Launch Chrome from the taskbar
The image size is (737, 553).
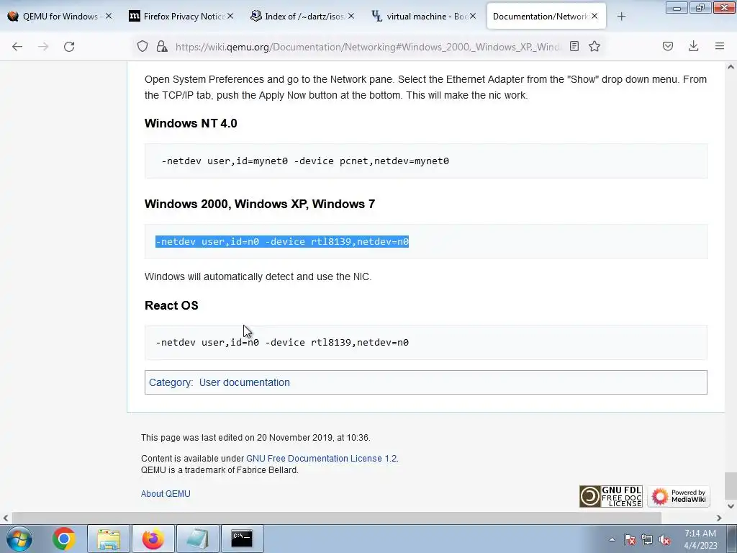(x=64, y=539)
